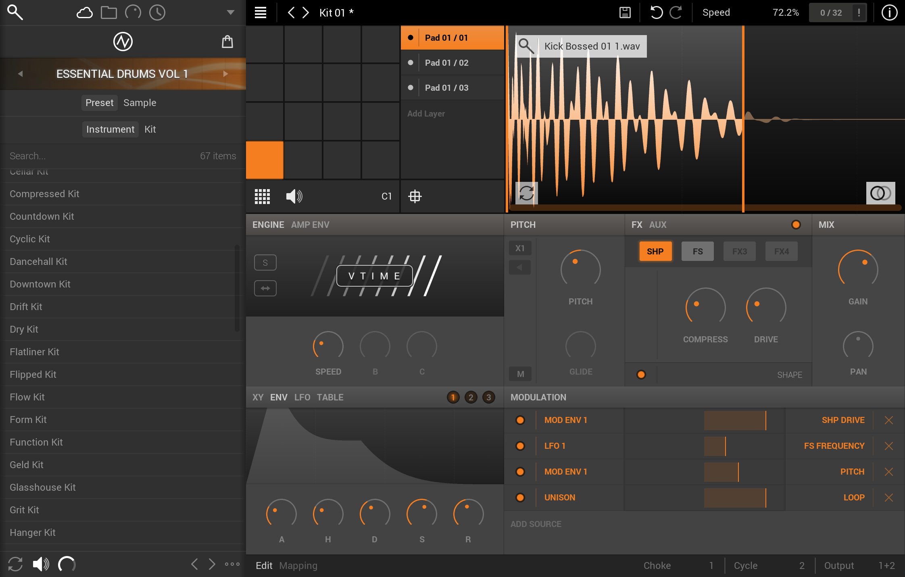Switch to the AUX tab

click(658, 225)
